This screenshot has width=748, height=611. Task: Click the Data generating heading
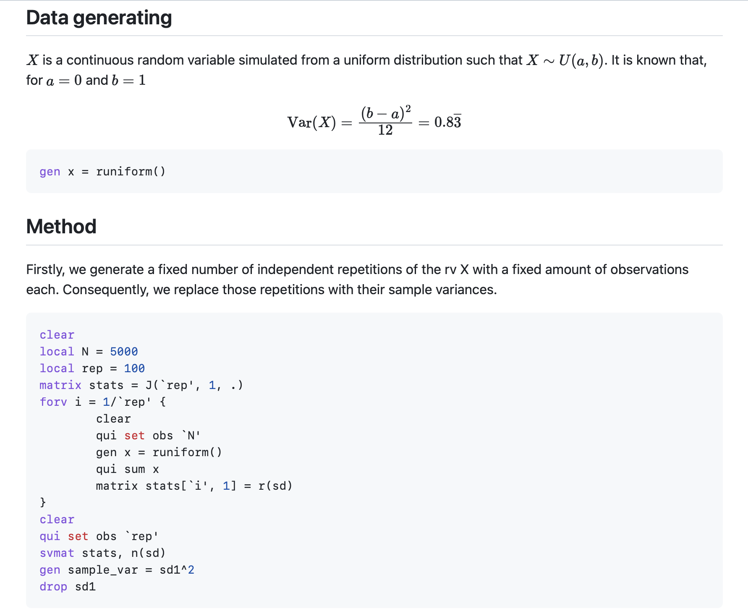point(99,18)
